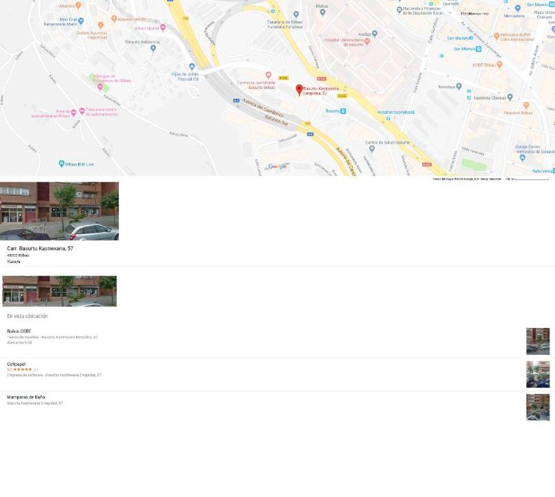Click the address heading Carr. Basurtu Kastrexana, 57

(x=40, y=248)
